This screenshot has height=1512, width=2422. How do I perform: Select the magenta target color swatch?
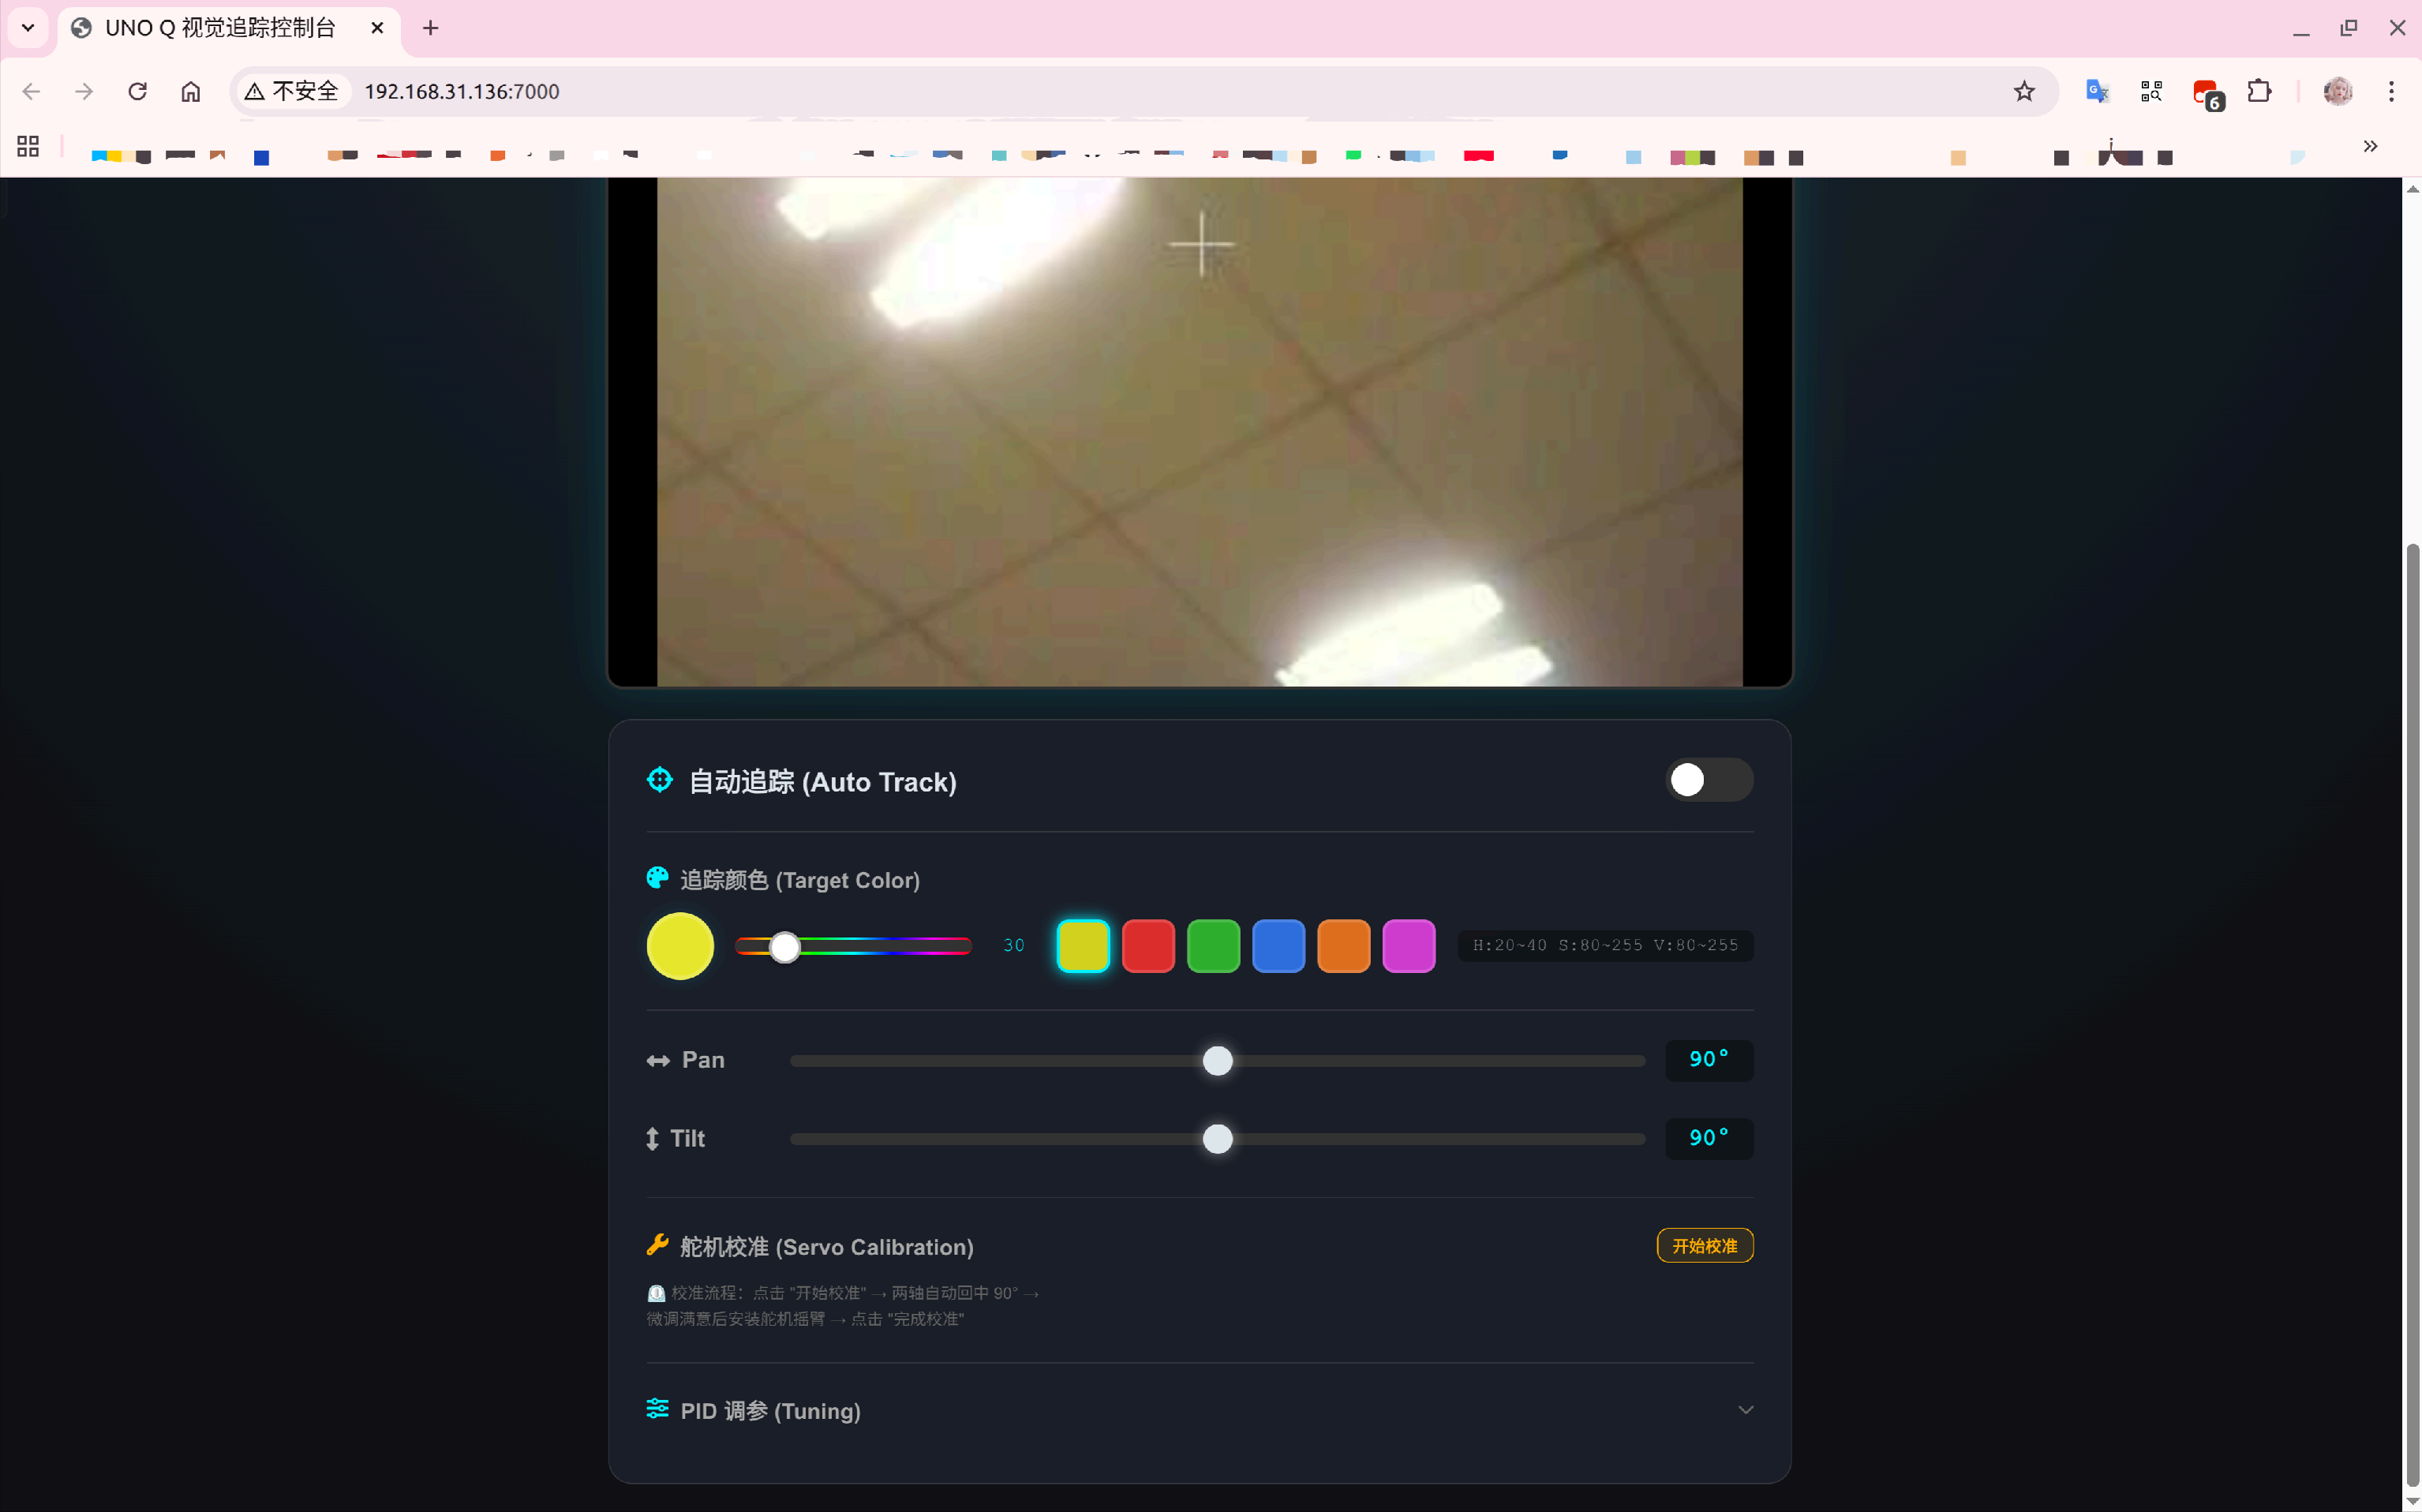1408,946
